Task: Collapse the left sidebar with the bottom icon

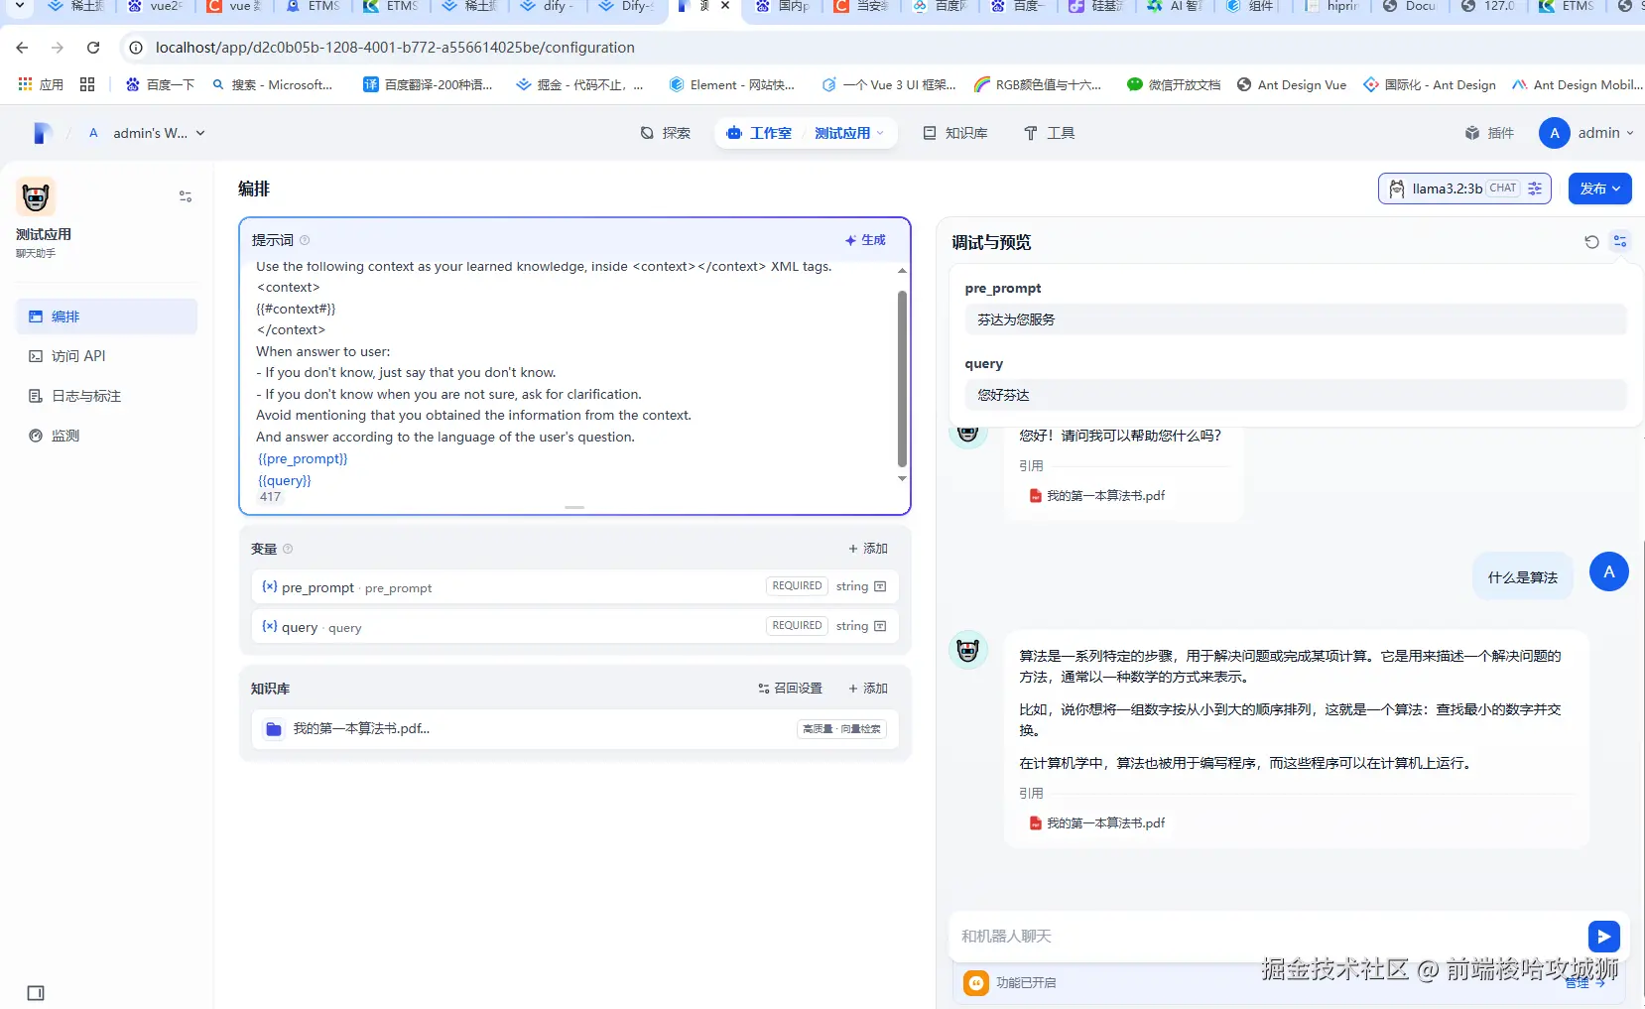Action: tap(36, 993)
